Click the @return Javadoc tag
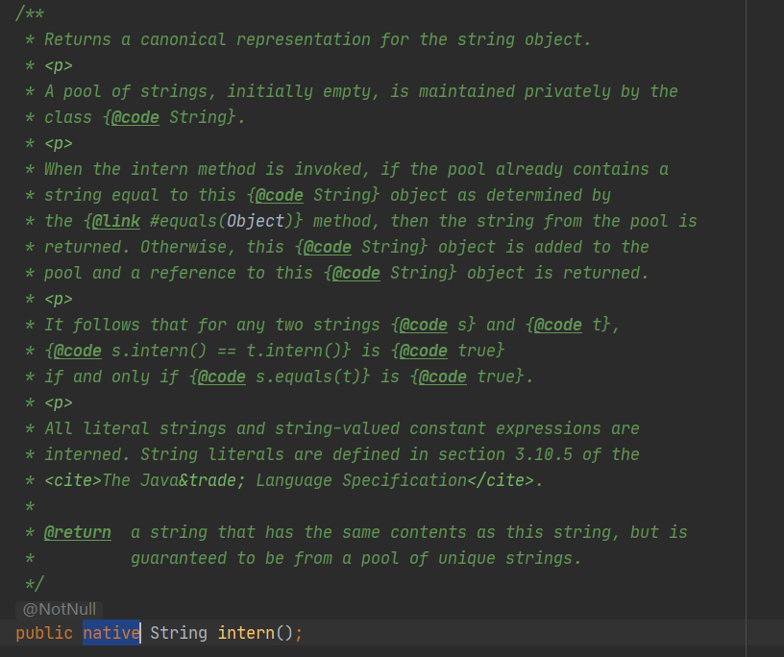 pos(78,532)
